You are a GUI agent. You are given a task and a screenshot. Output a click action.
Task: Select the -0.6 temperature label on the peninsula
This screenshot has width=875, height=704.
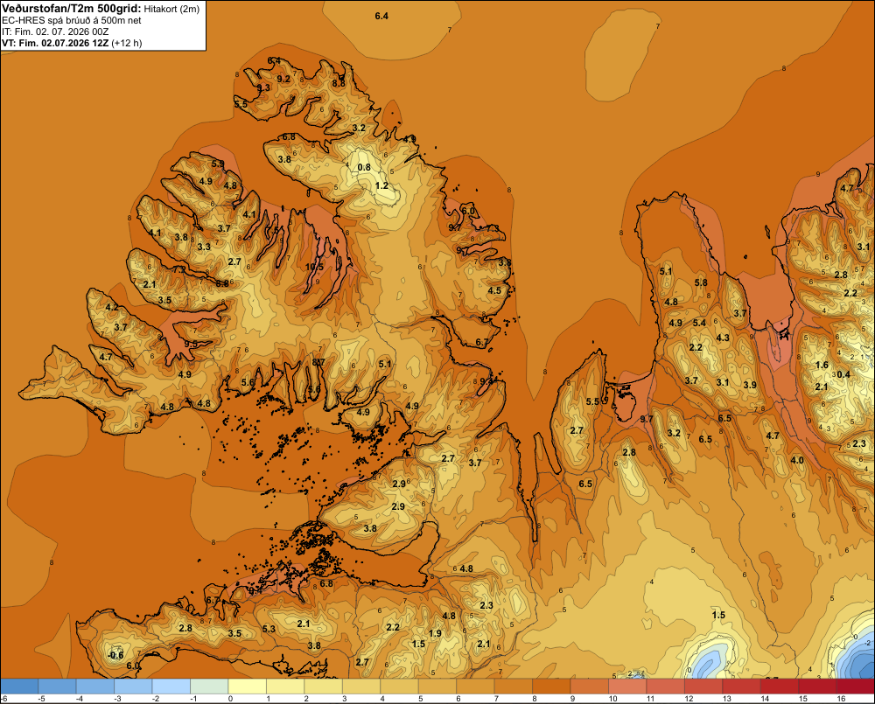pyautogui.click(x=115, y=655)
